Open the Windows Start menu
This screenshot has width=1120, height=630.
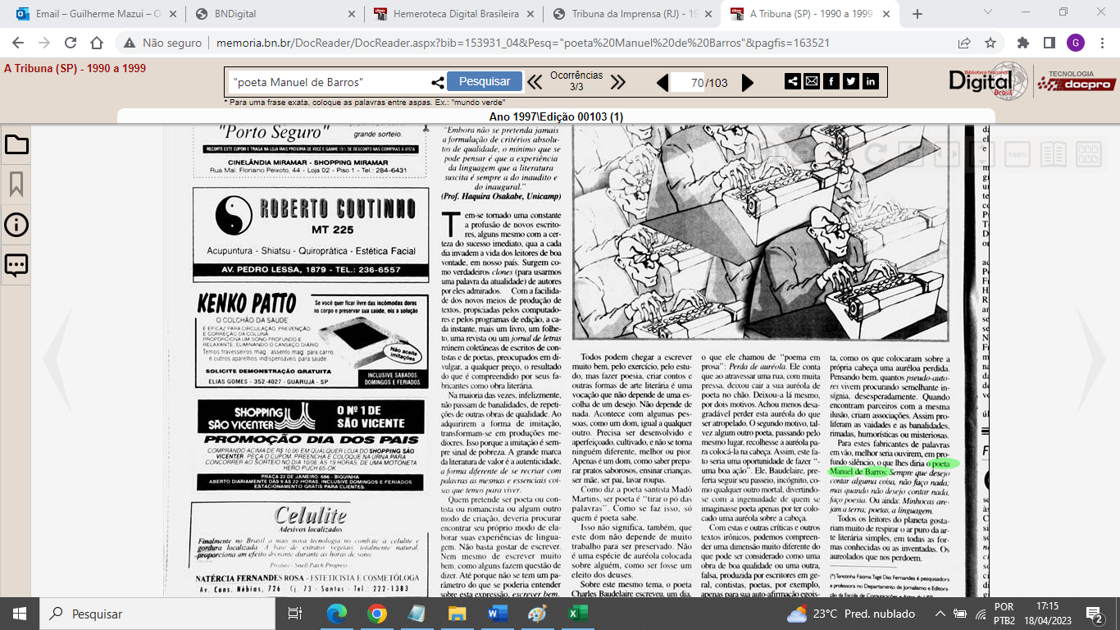pyautogui.click(x=20, y=614)
